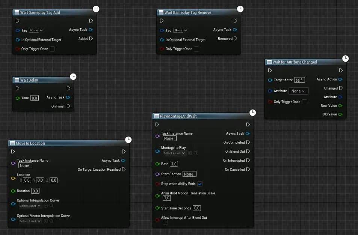Click the clock icon on Wait Gameplay Tag Add
358x235 pixels.
[x=96, y=9]
